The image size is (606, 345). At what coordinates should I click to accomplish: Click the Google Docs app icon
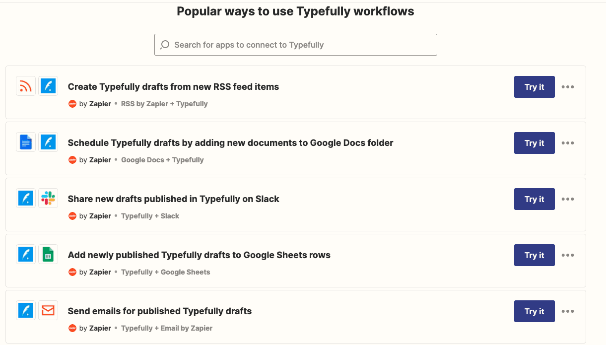coord(25,141)
